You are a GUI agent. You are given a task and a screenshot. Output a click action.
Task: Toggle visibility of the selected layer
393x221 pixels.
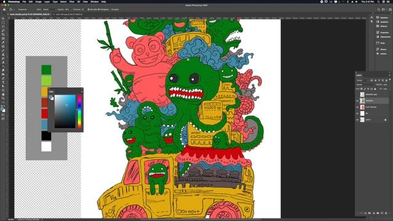point(357,101)
